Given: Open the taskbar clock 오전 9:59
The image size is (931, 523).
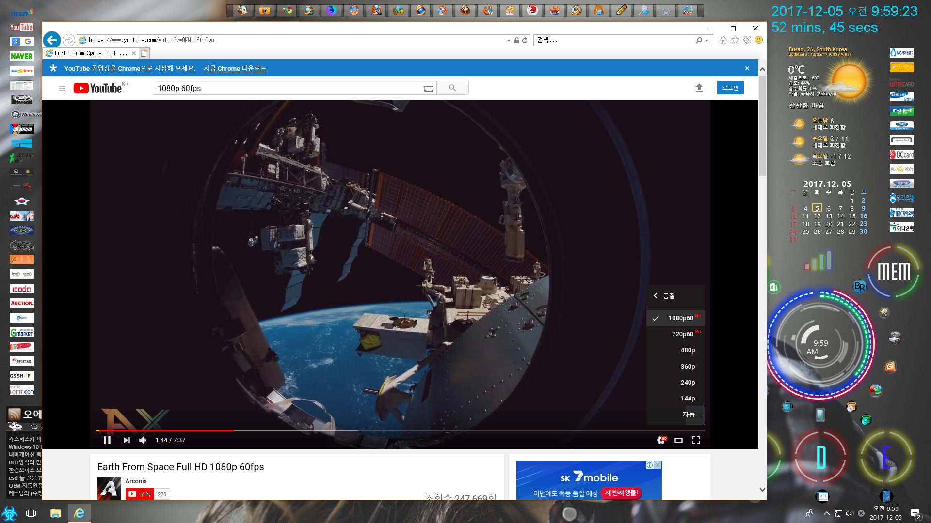Looking at the screenshot, I should pos(886,513).
